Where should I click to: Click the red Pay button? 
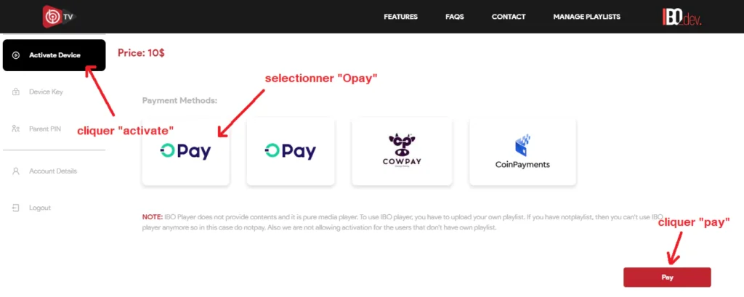pos(667,277)
